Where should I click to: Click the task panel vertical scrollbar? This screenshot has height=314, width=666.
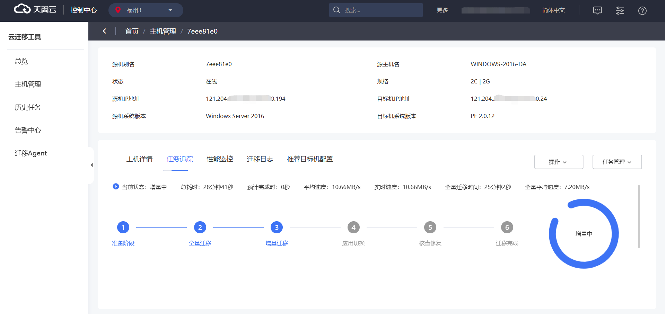[639, 216]
